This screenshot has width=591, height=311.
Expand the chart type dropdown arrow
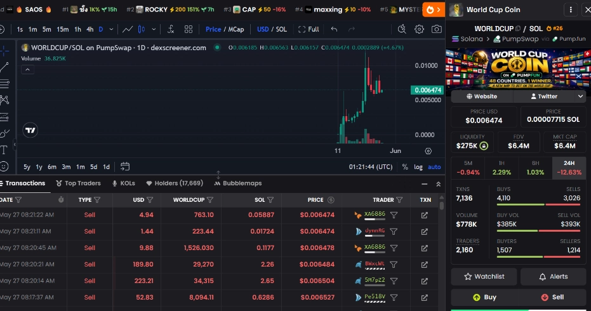154,29
